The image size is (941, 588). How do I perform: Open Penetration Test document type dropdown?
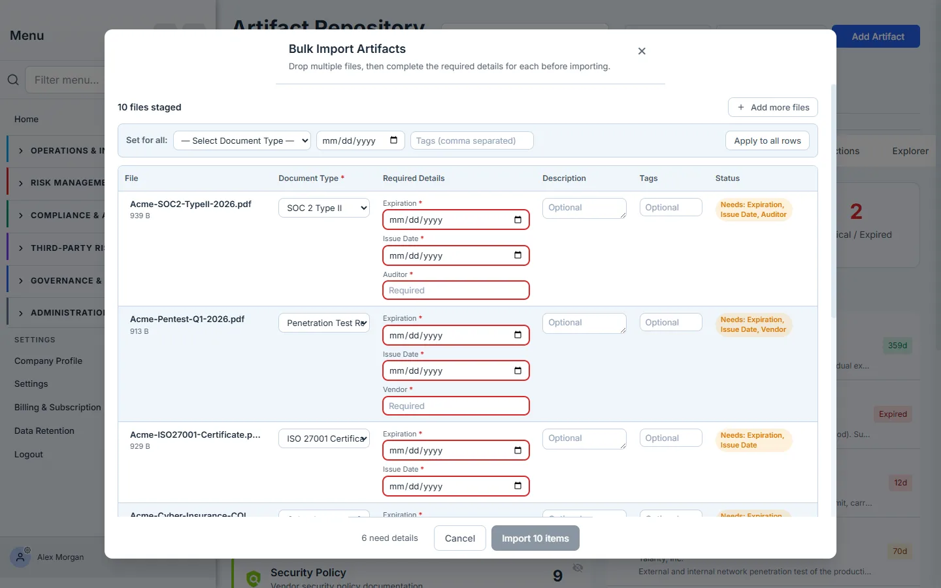(x=324, y=323)
